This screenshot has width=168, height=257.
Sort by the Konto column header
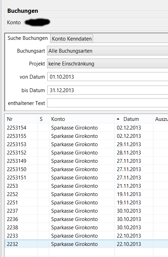tap(82, 119)
